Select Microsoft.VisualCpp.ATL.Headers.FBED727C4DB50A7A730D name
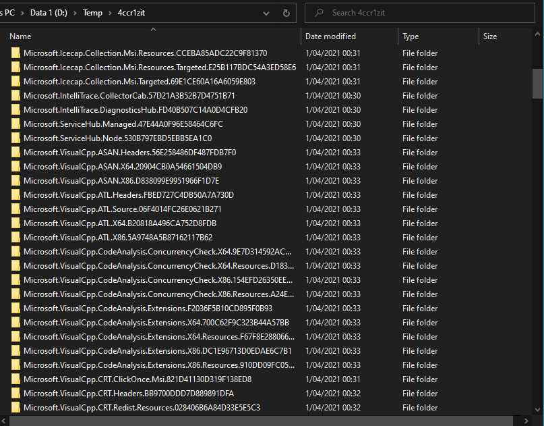The image size is (544, 426). (x=129, y=194)
